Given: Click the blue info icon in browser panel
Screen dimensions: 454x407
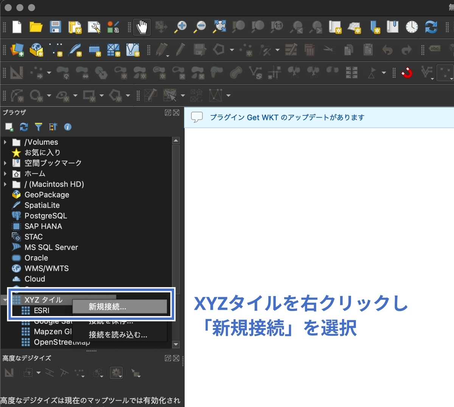Looking at the screenshot, I should pos(68,127).
